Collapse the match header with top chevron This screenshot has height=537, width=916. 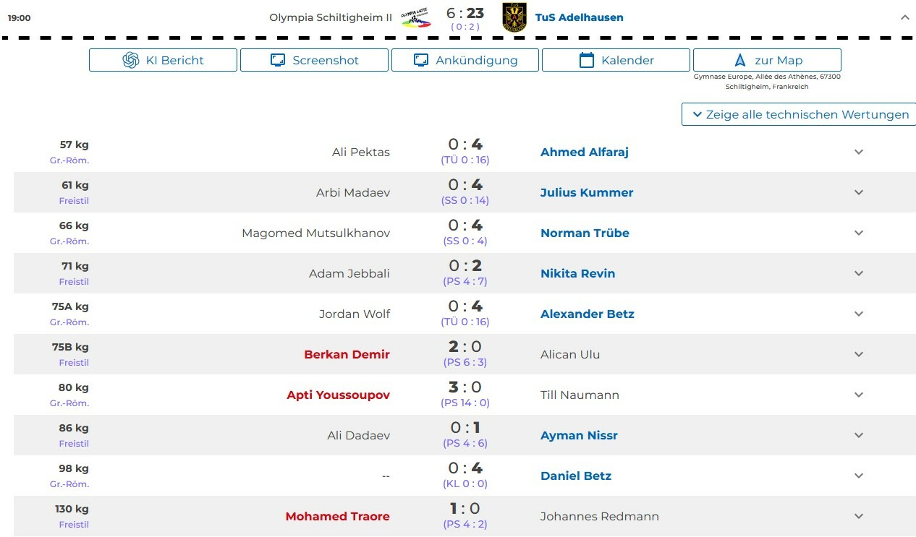point(905,17)
